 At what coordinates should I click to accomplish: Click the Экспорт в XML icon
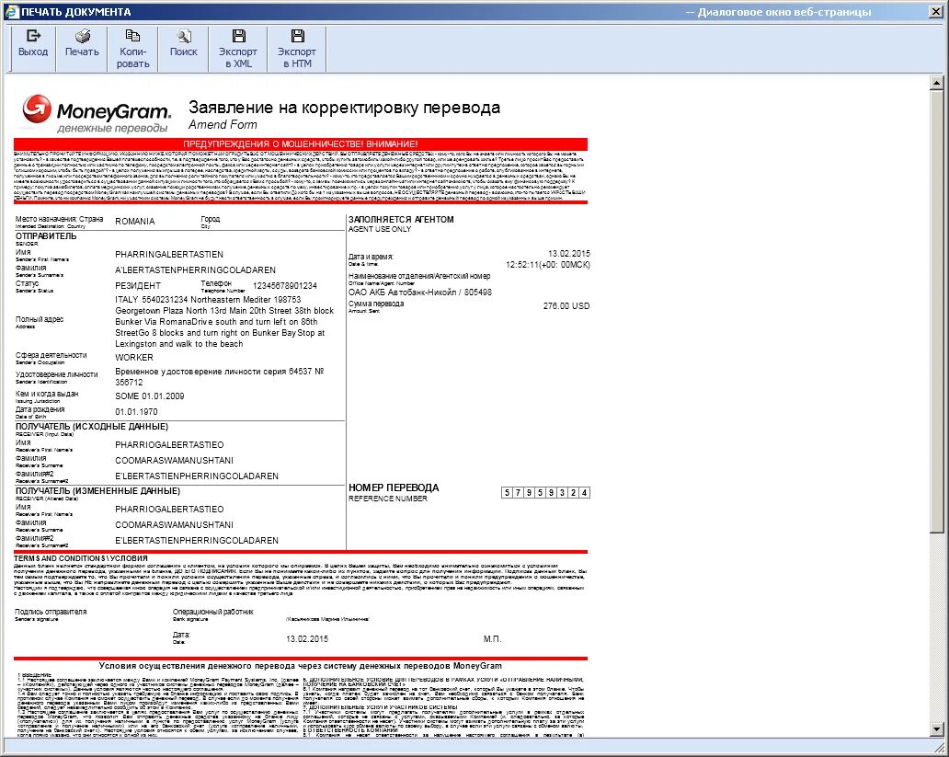tap(238, 37)
